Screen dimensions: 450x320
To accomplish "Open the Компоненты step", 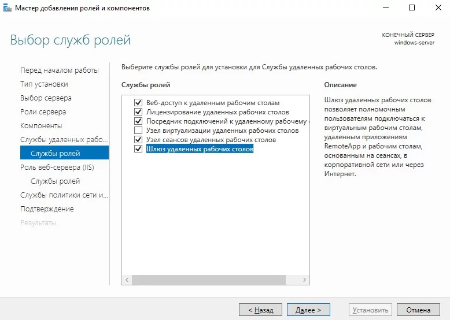I will click(x=41, y=125).
